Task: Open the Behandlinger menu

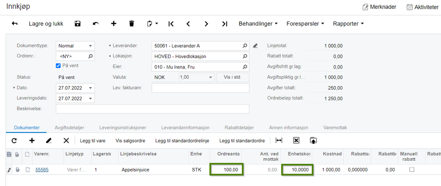Action: click(258, 24)
